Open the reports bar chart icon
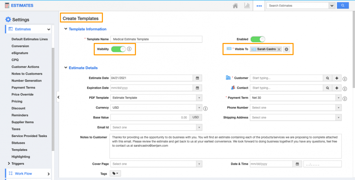The image size is (355, 180). (247, 6)
